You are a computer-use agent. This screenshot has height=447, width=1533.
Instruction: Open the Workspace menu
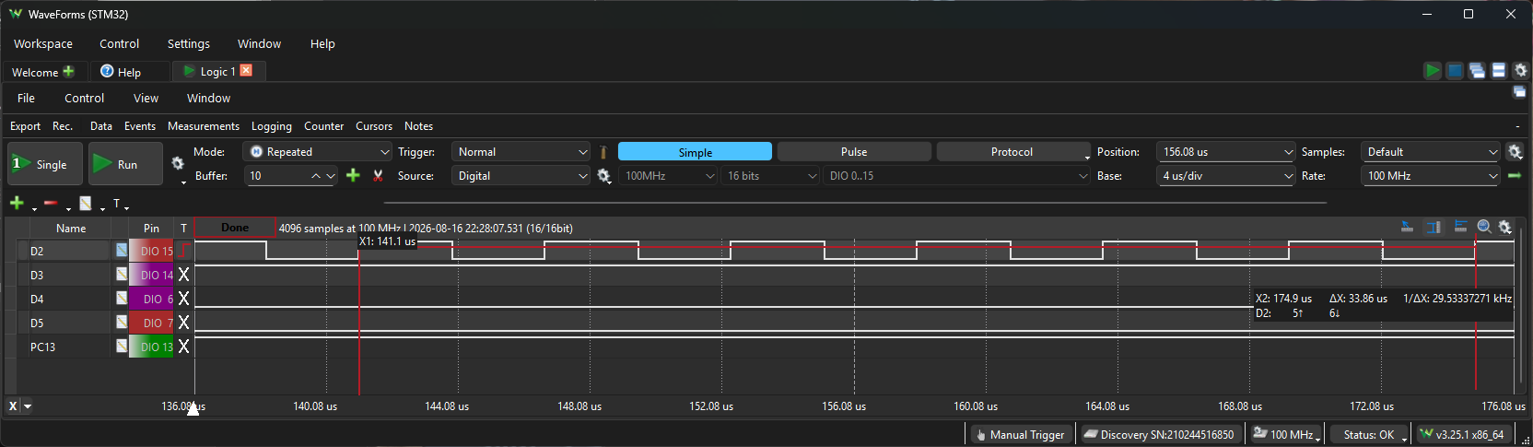tap(43, 43)
